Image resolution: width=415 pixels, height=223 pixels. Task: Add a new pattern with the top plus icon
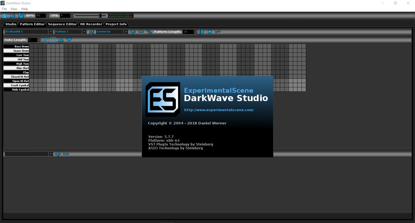pyautogui.click(x=133, y=32)
